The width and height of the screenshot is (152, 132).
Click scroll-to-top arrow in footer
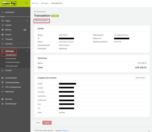tap(149, 131)
